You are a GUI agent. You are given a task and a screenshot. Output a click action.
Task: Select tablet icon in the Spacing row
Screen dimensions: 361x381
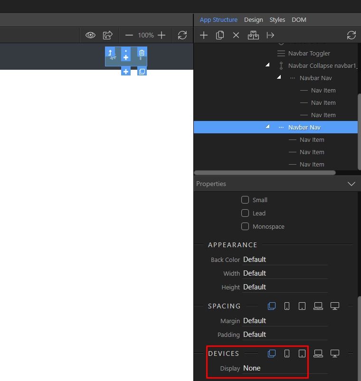pyautogui.click(x=302, y=306)
